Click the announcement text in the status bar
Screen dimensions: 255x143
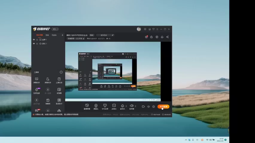pyautogui.click(x=57, y=114)
